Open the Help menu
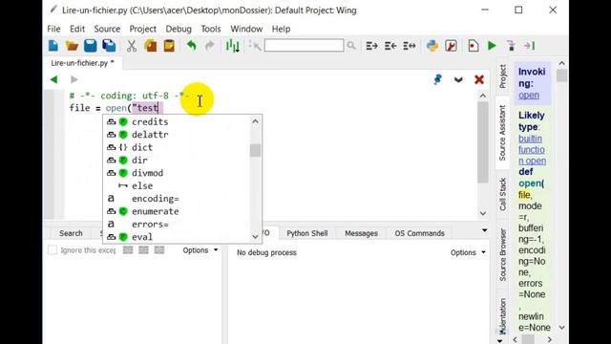611x344 pixels. click(281, 29)
